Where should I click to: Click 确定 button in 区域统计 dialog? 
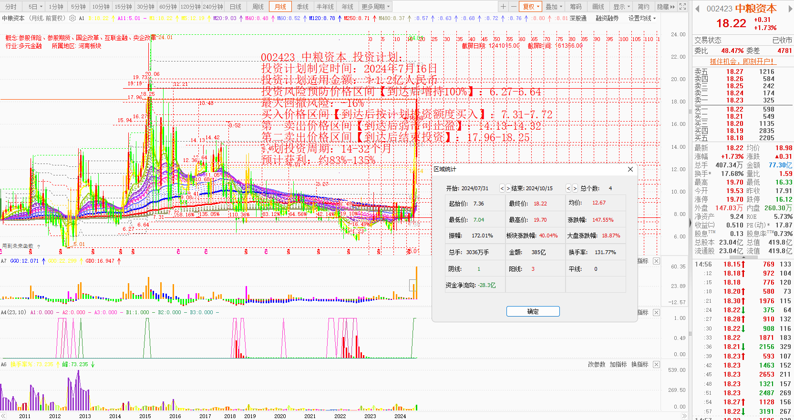[533, 311]
